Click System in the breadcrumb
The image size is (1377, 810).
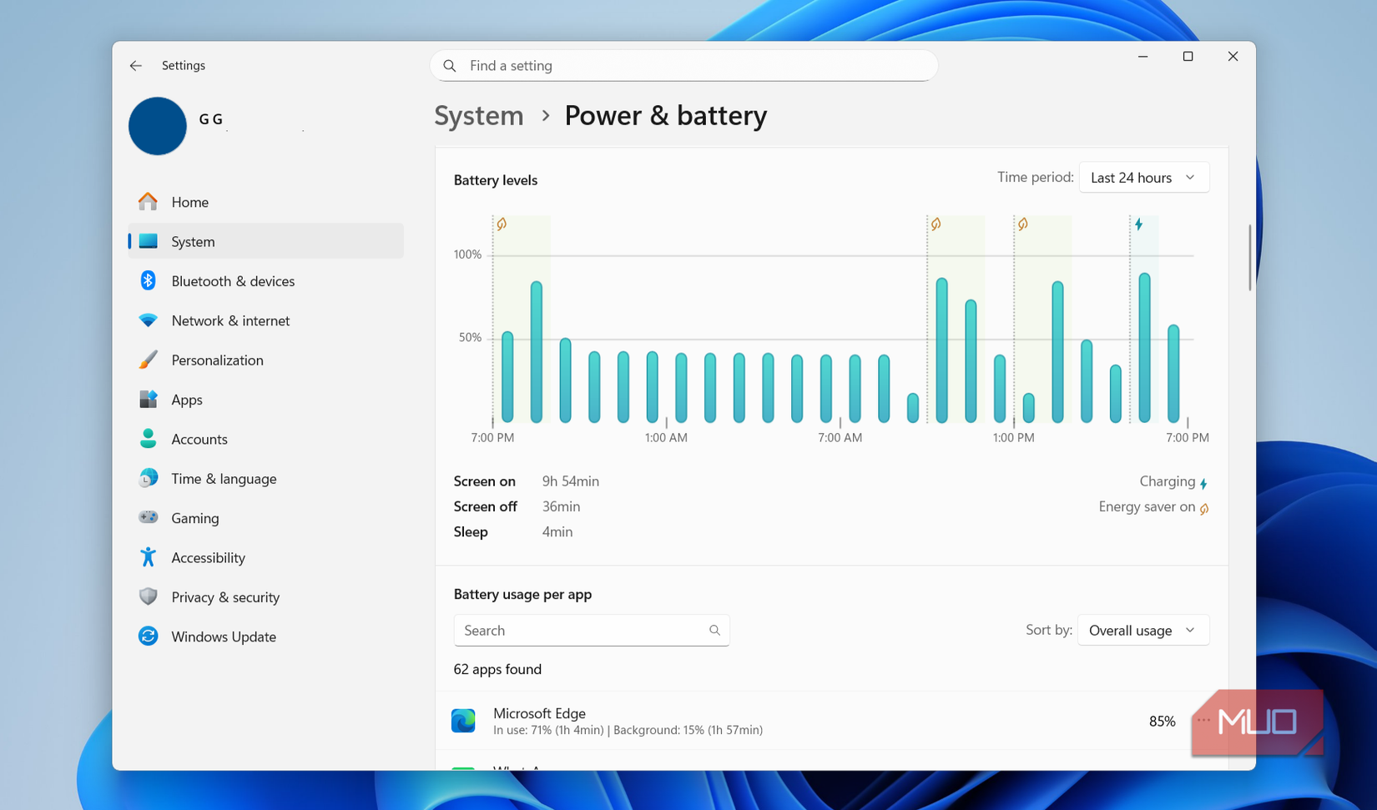[x=479, y=116]
